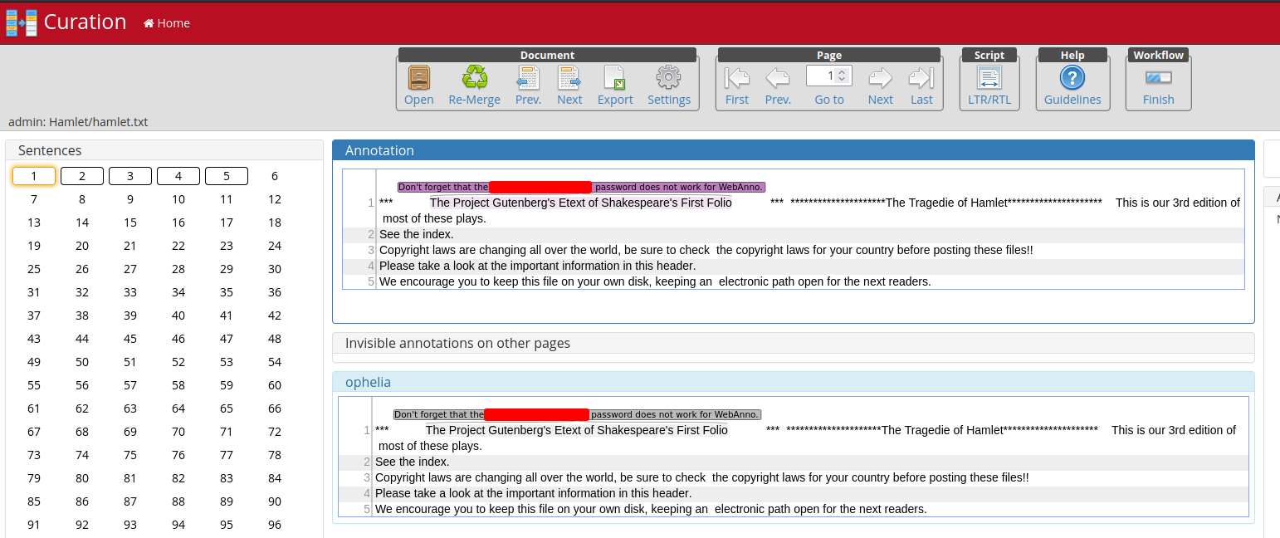Click 'Please take a look' sentence in Annotation panel
The image size is (1280, 538).
(537, 266)
